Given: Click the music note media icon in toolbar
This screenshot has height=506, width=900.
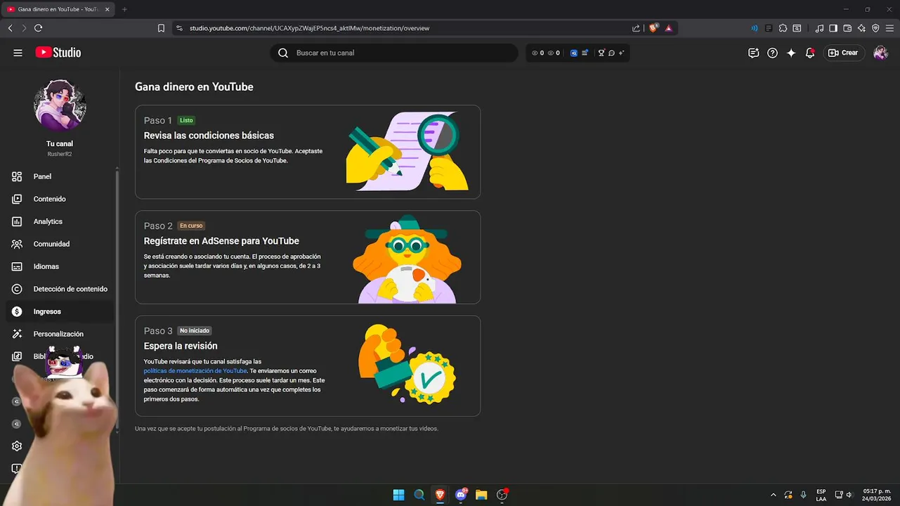Looking at the screenshot, I should pos(819,28).
